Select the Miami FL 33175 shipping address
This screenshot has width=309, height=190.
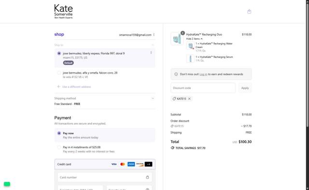coord(59,53)
